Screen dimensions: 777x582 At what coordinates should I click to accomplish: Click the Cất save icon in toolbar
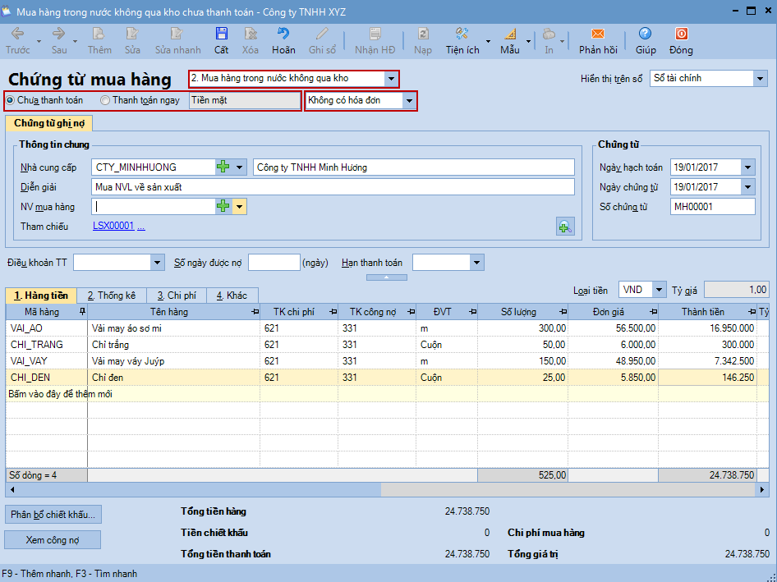[222, 40]
